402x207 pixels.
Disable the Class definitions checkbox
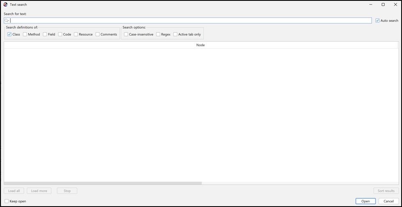(x=9, y=34)
